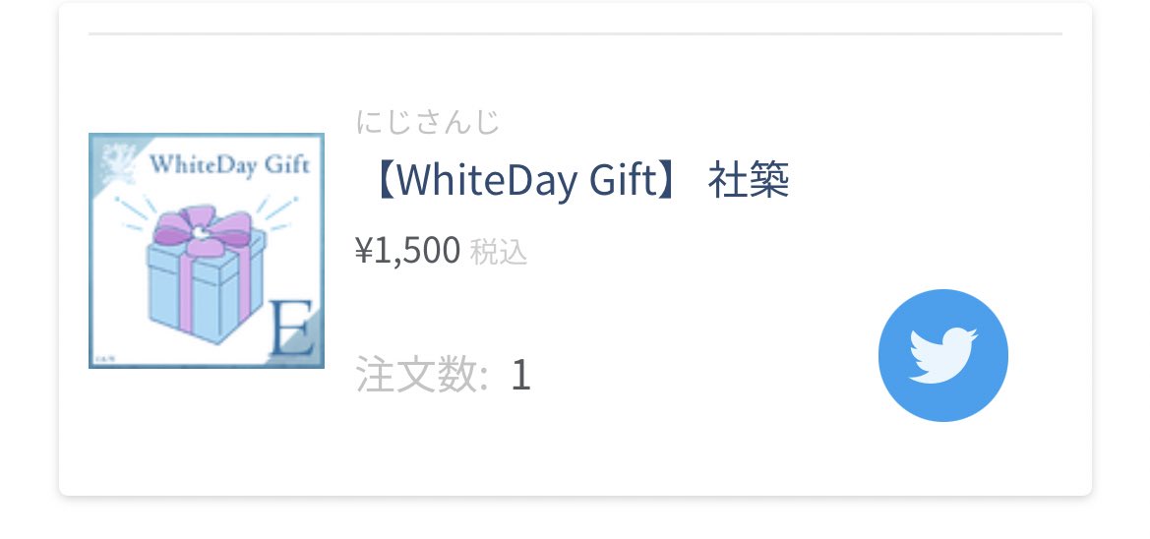Open the 【WhiteDay Gift】 社築 product title
Viewport: 1150px width, 539px height.
[579, 180]
